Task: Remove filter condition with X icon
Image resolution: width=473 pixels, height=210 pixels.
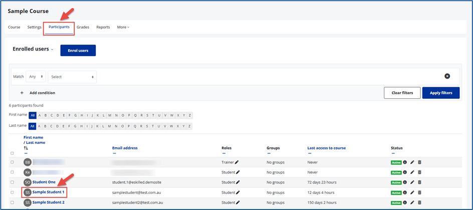Action: [x=447, y=76]
